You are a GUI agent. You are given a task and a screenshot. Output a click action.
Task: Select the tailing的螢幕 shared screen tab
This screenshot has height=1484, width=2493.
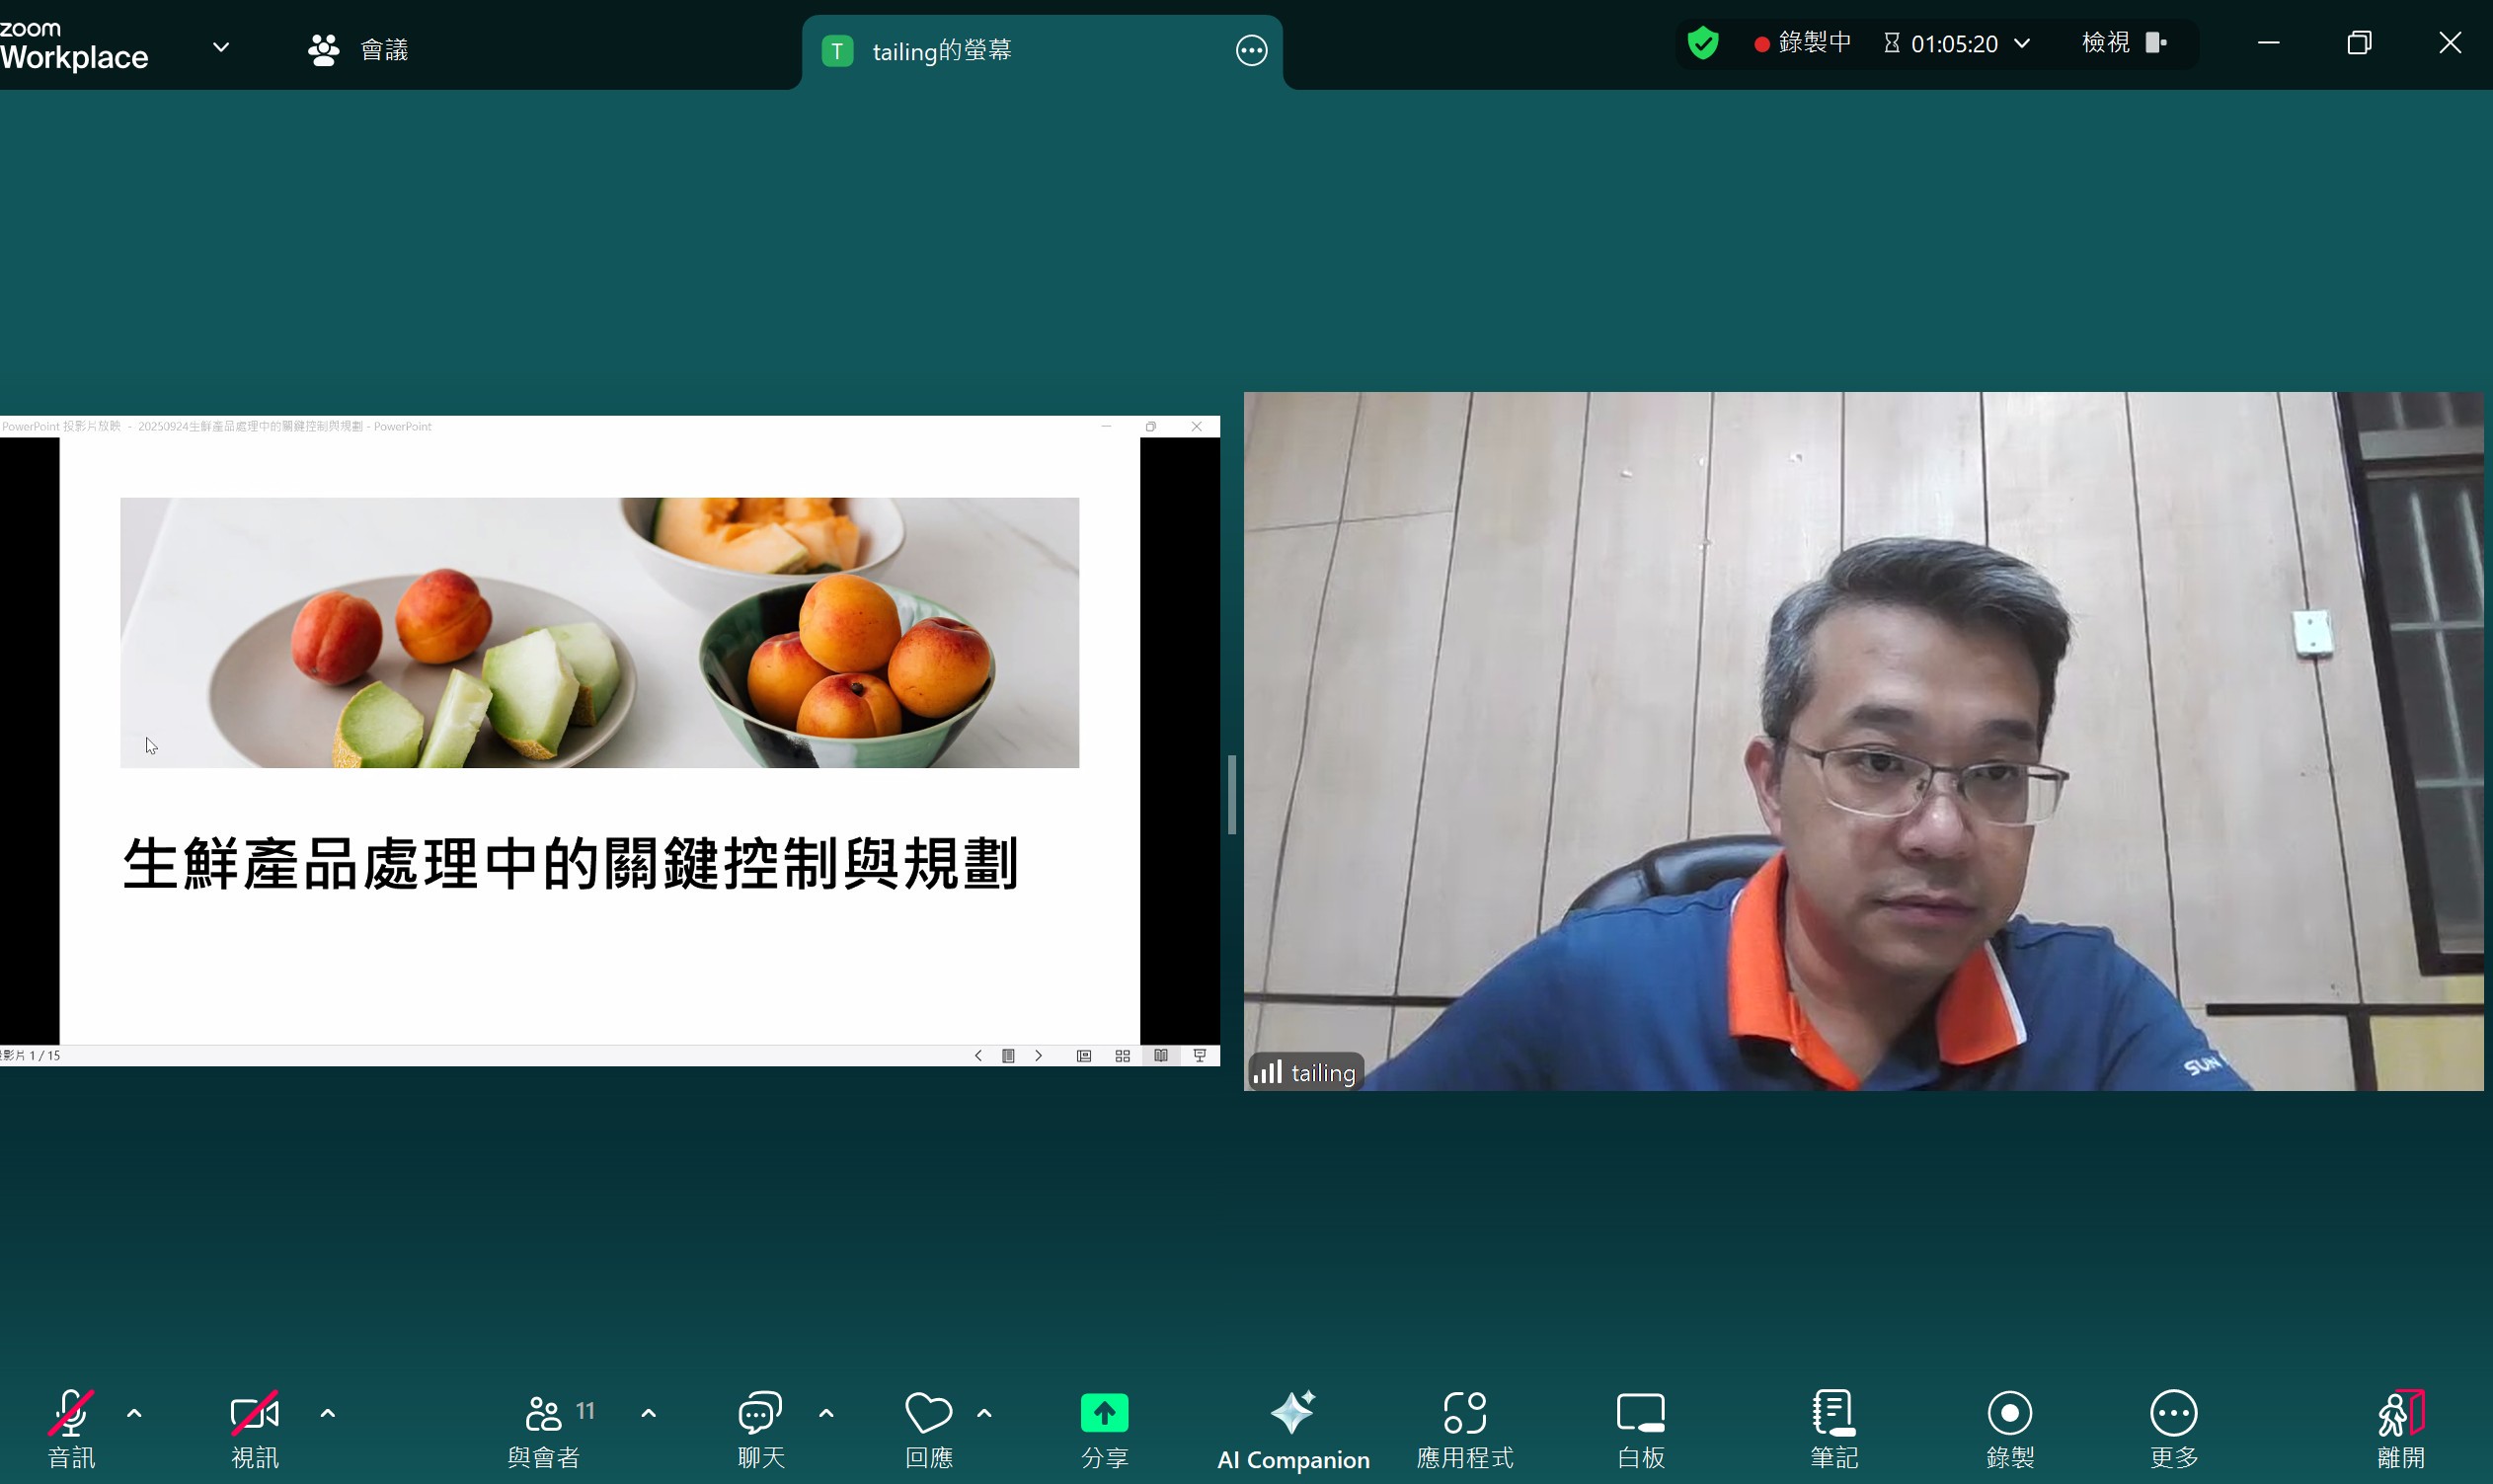(940, 51)
